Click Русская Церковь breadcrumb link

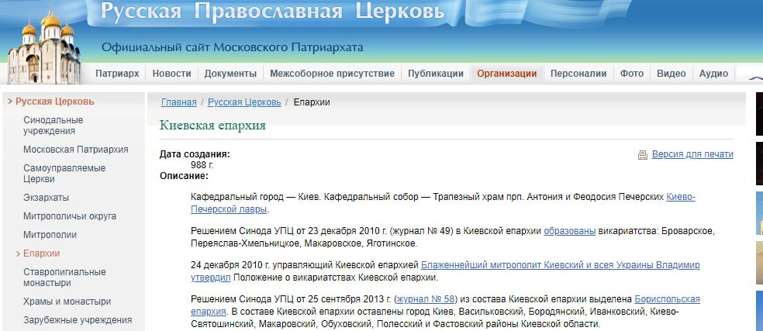coord(244,102)
